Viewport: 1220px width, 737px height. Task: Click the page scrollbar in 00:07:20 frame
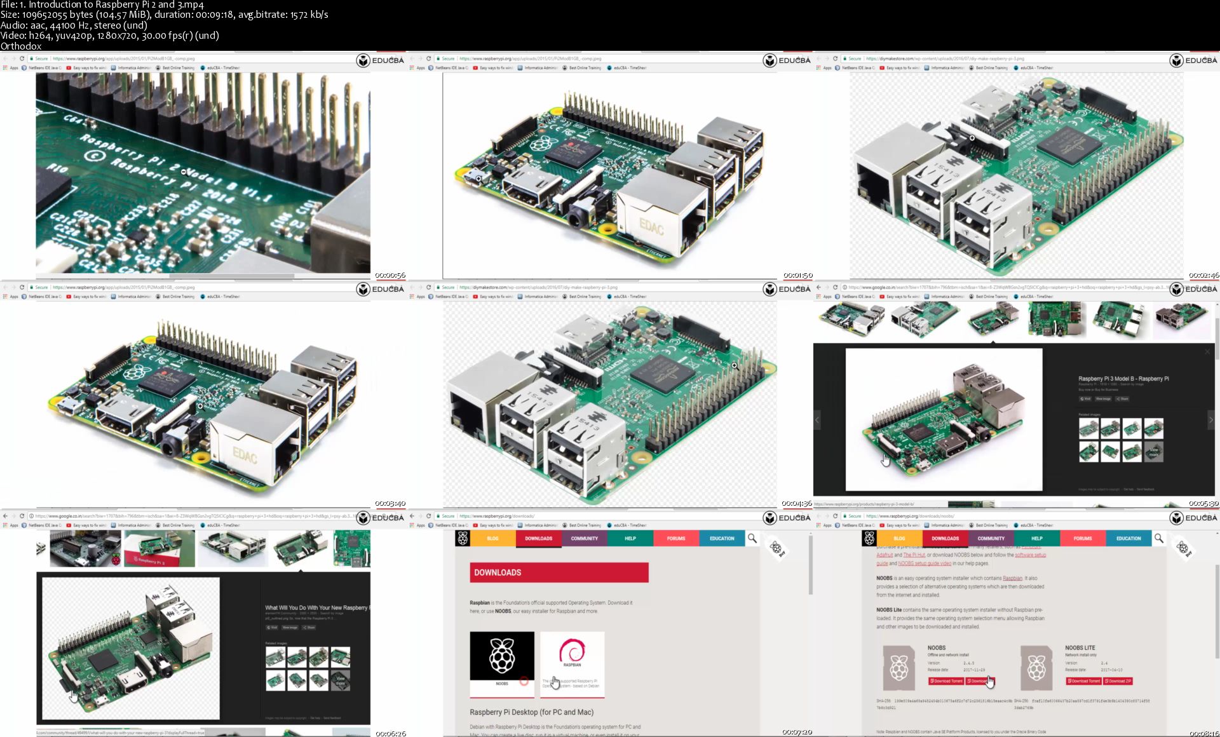810,565
